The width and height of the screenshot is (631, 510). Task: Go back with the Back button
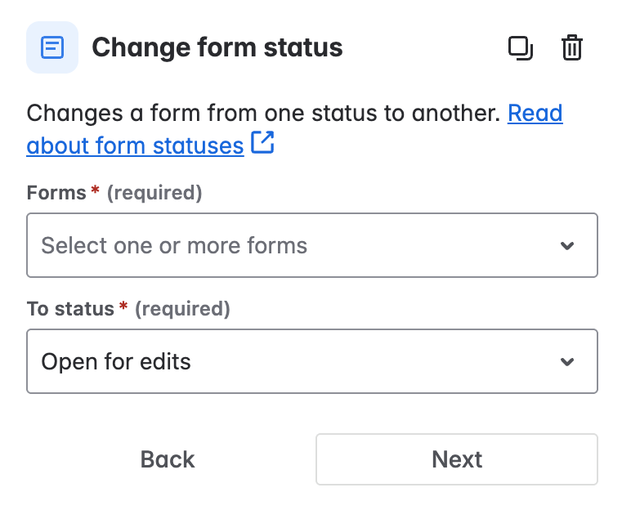pyautogui.click(x=168, y=459)
